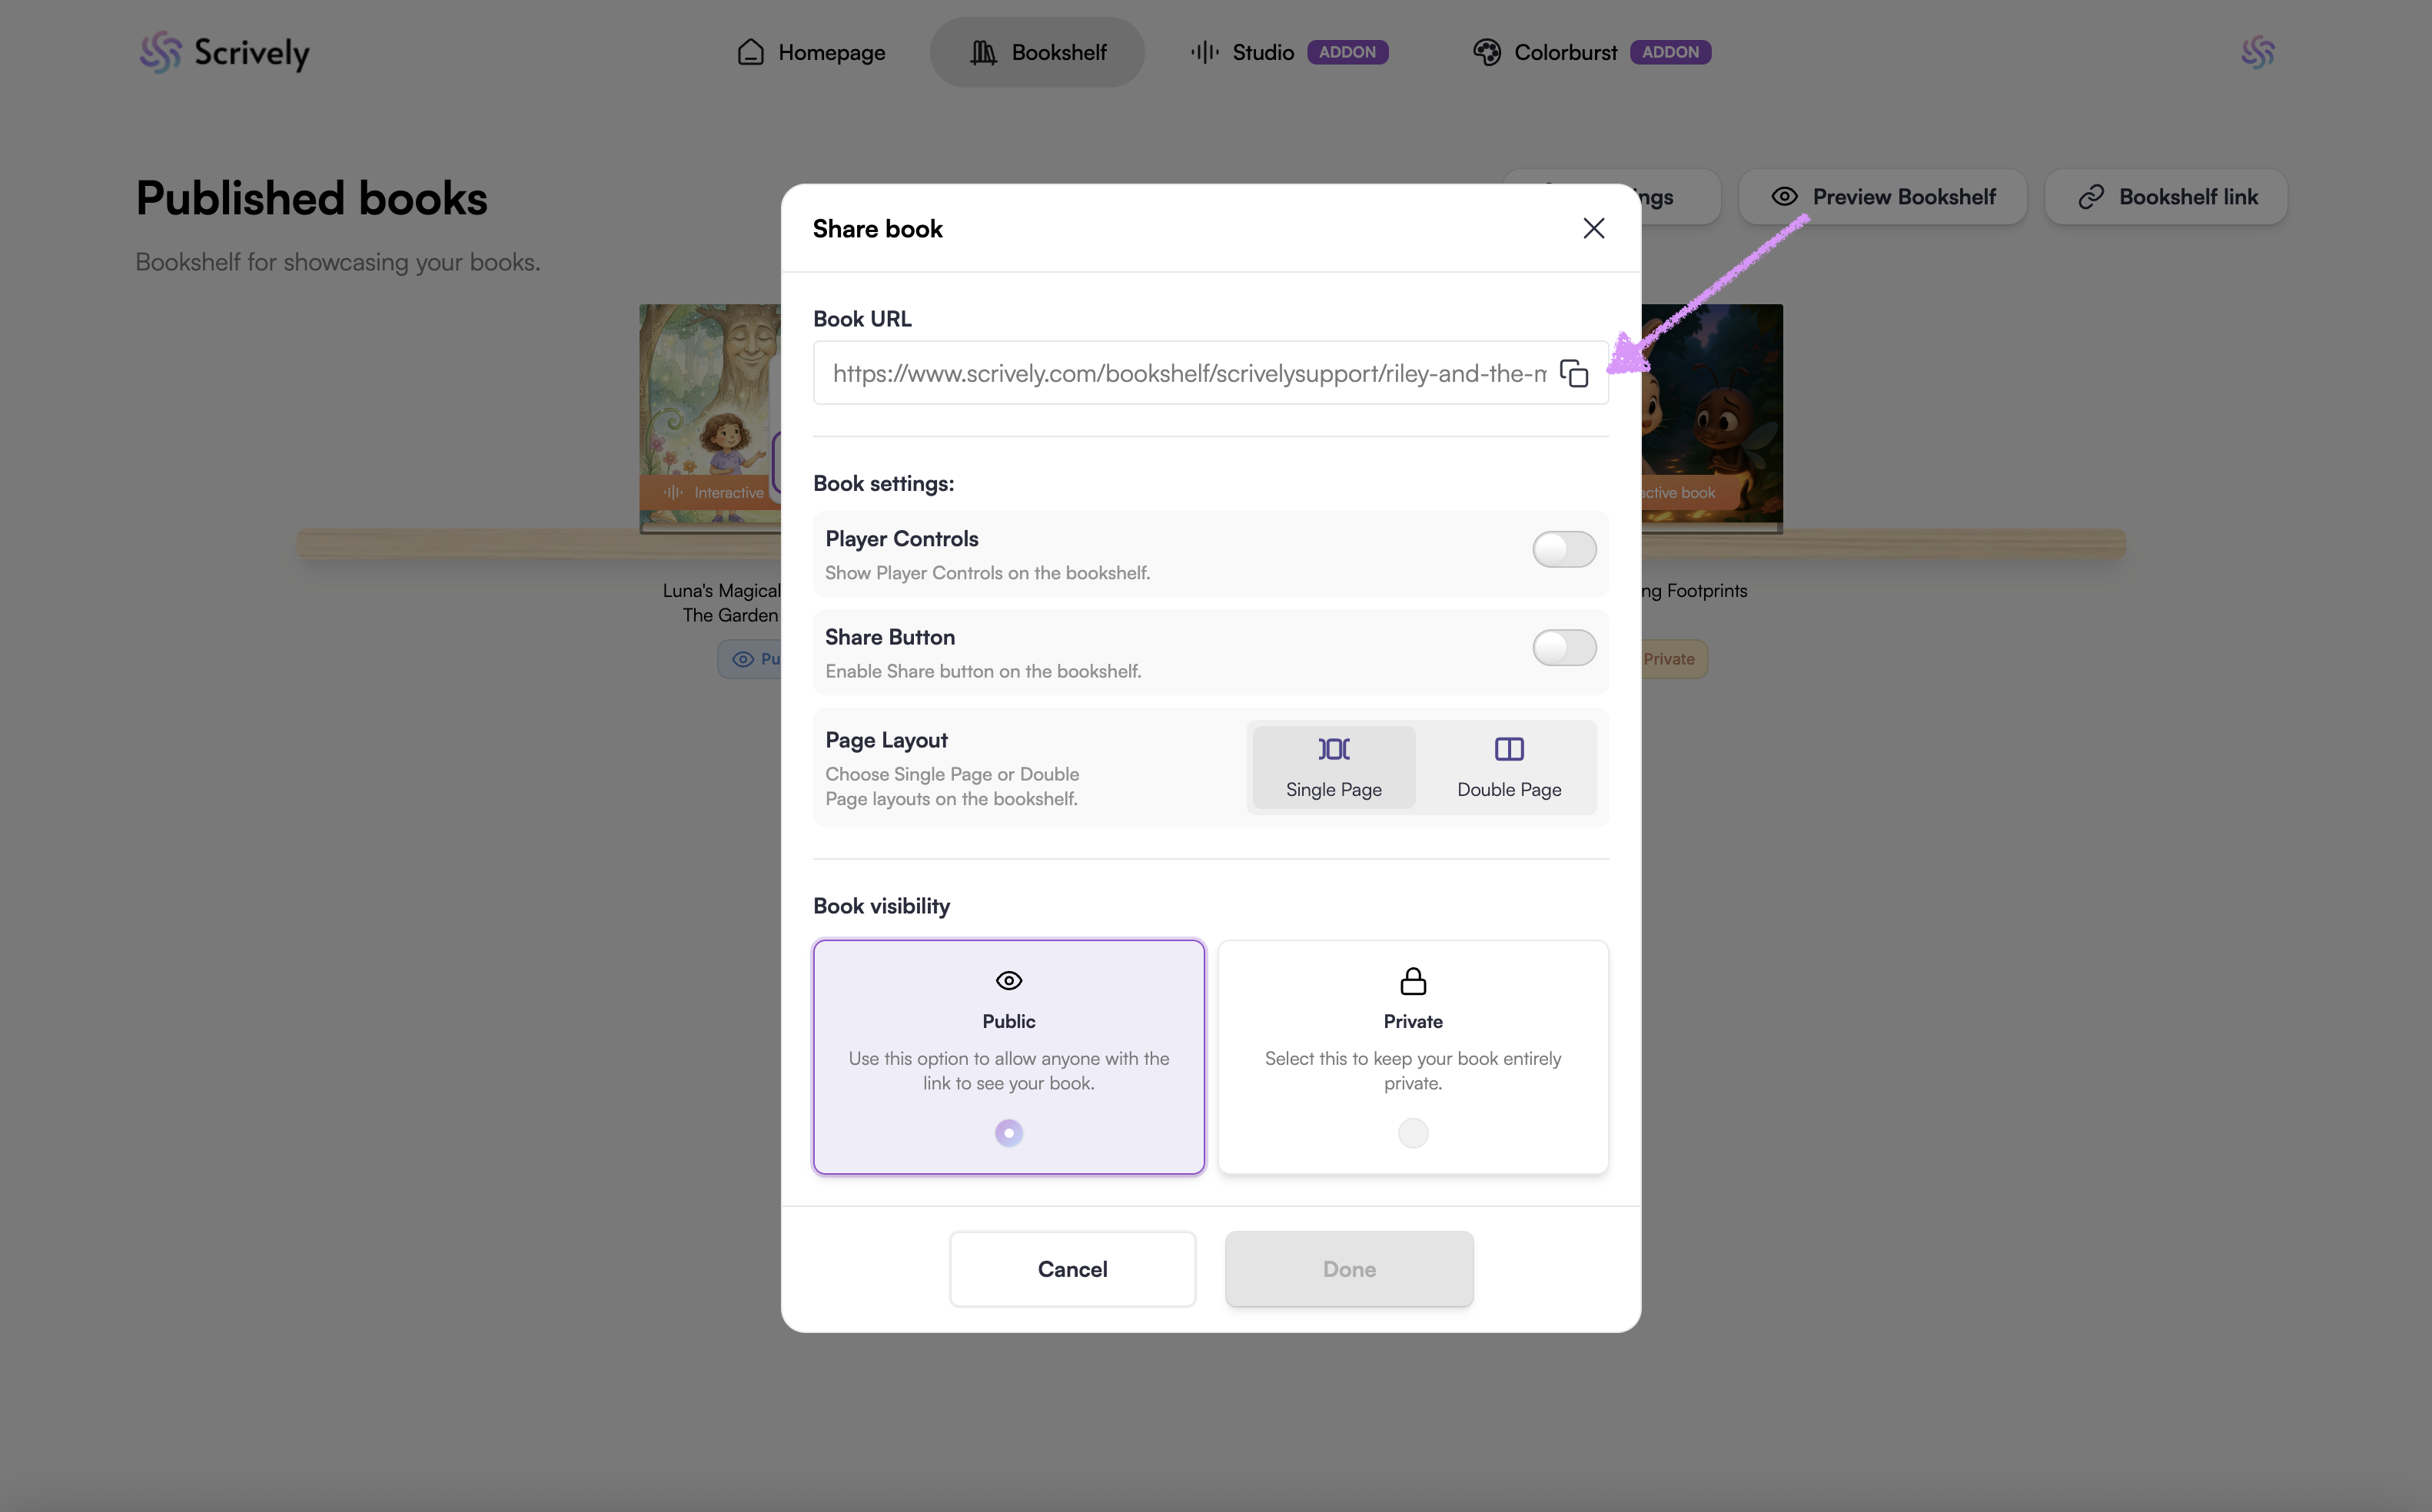
Task: Select the Double Page layout option
Action: [x=1509, y=767]
